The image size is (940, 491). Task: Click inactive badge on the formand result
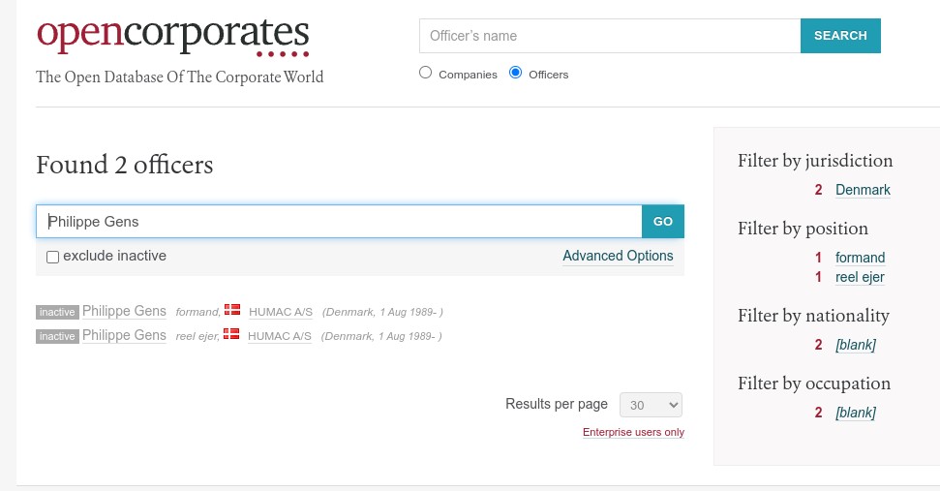57,312
